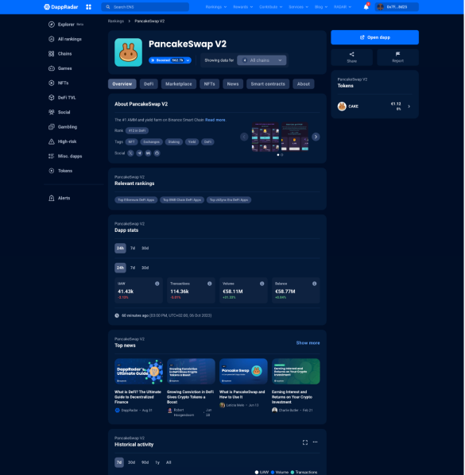The height and width of the screenshot is (475, 465).
Task: Expand the Boosted badge dropdown
Action: (x=170, y=60)
